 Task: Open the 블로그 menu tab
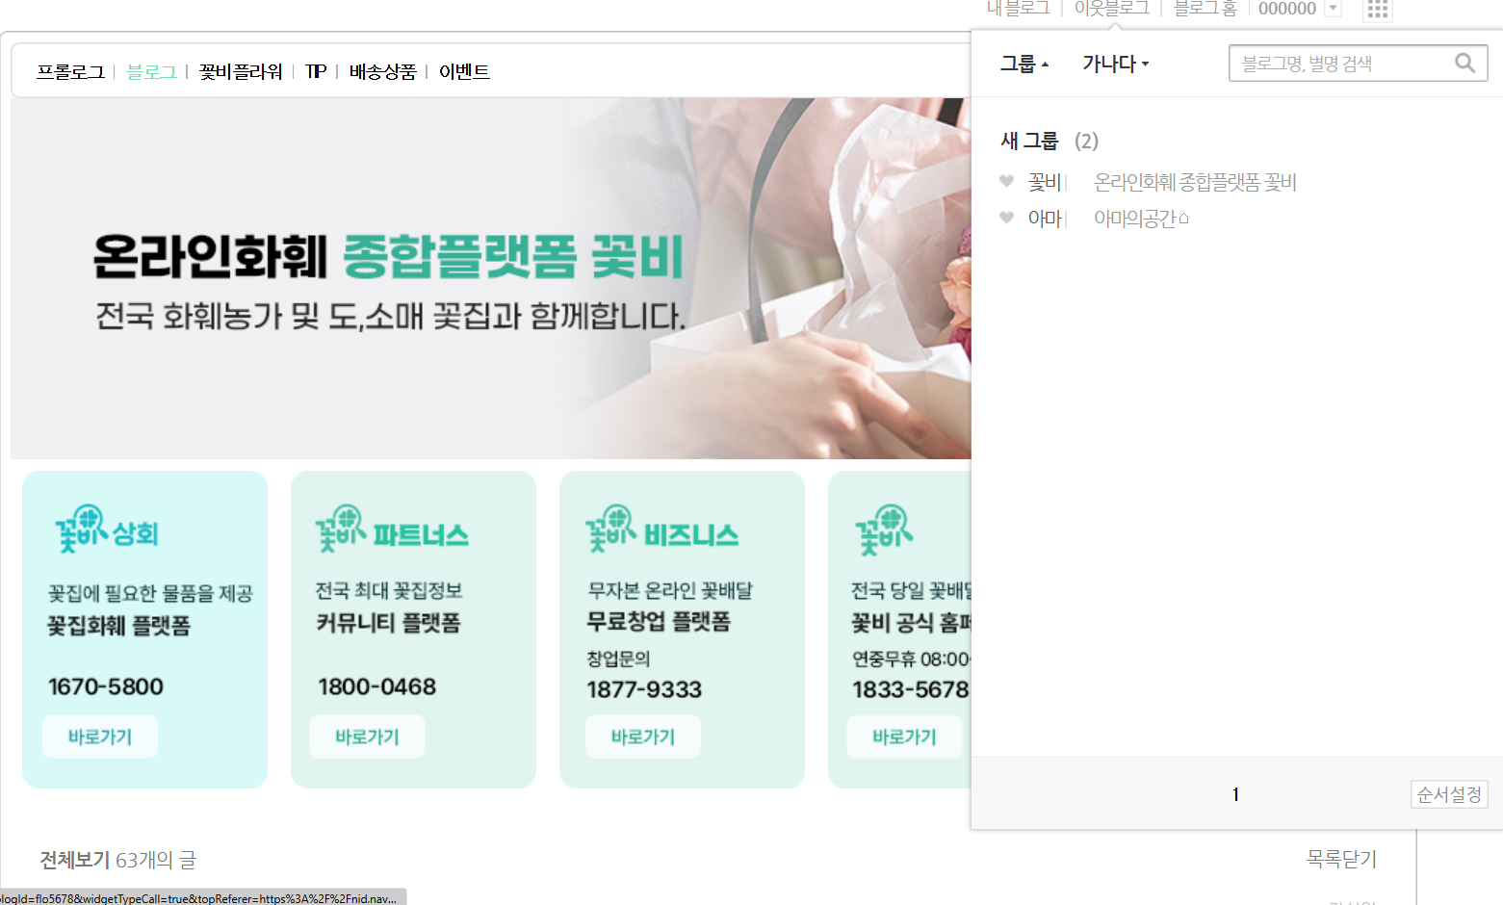(151, 71)
